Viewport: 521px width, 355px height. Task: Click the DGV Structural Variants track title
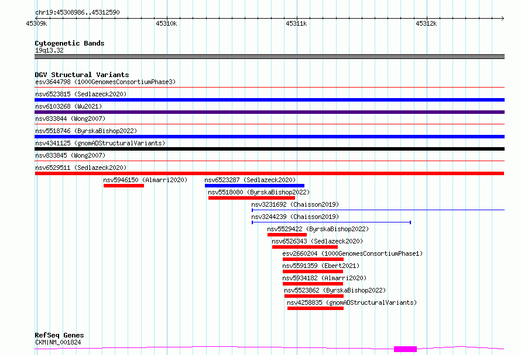[82, 75]
